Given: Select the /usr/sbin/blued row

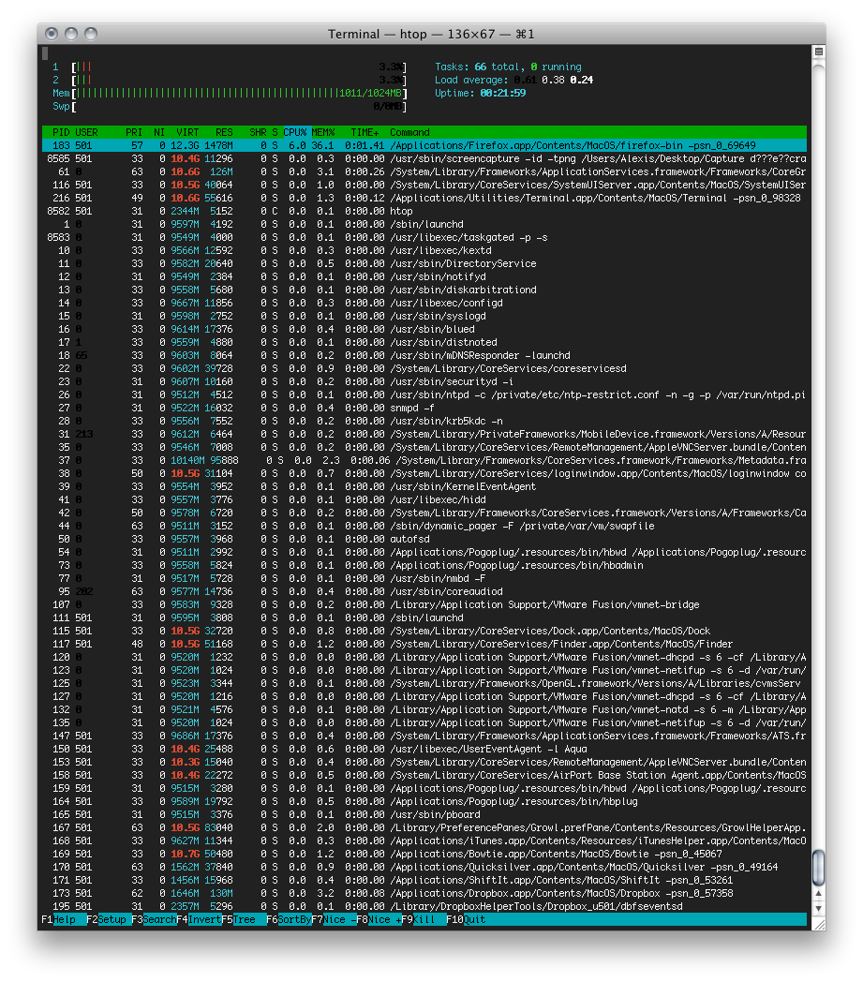Looking at the screenshot, I should click(x=424, y=330).
